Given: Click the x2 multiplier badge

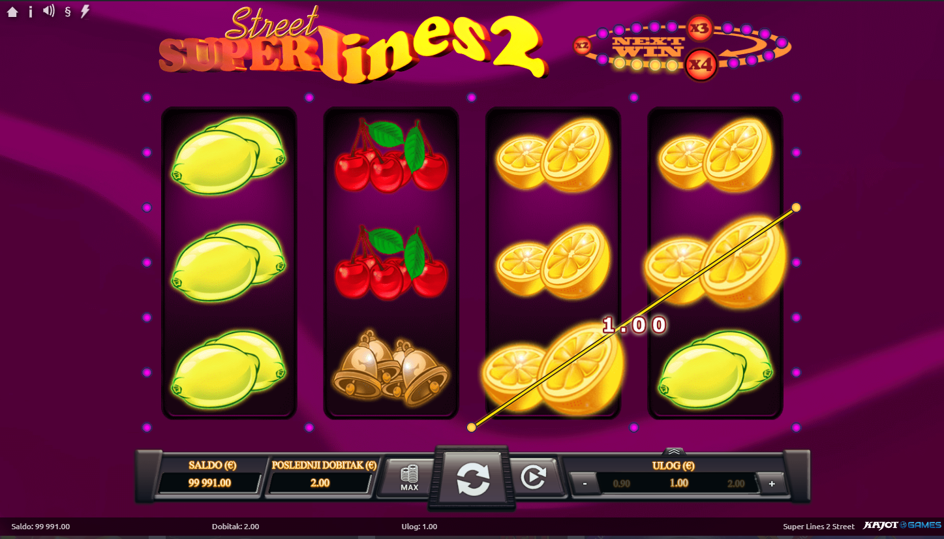Looking at the screenshot, I should (x=582, y=46).
